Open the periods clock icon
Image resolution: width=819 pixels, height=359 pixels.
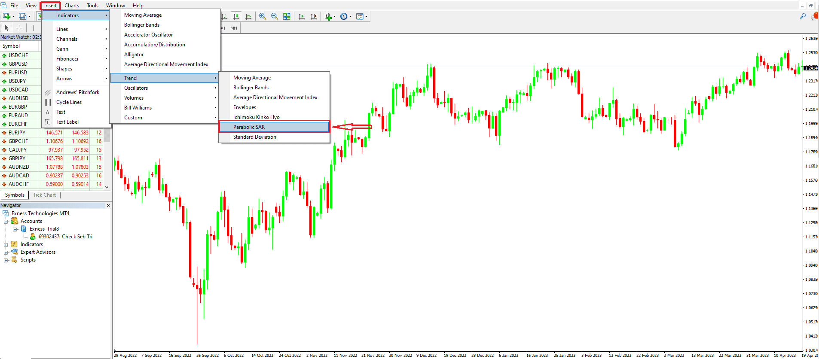[344, 16]
